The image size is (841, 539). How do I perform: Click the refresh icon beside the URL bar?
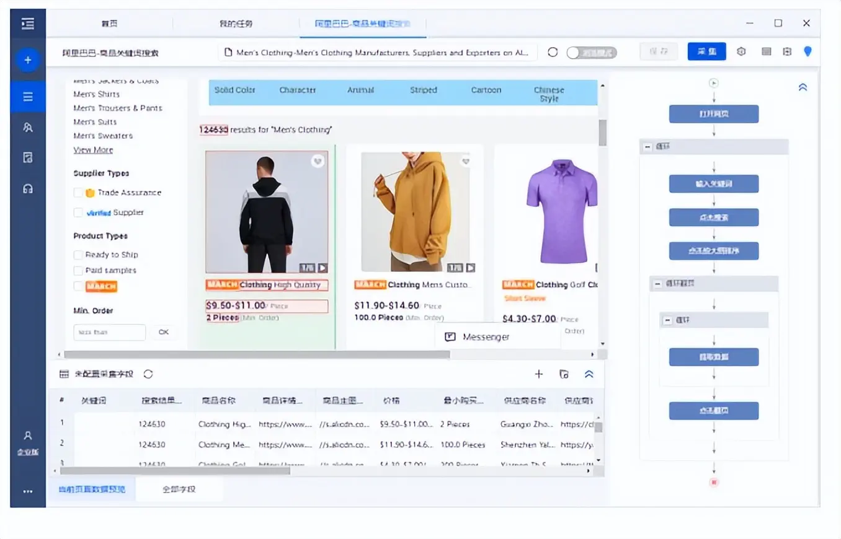click(553, 52)
